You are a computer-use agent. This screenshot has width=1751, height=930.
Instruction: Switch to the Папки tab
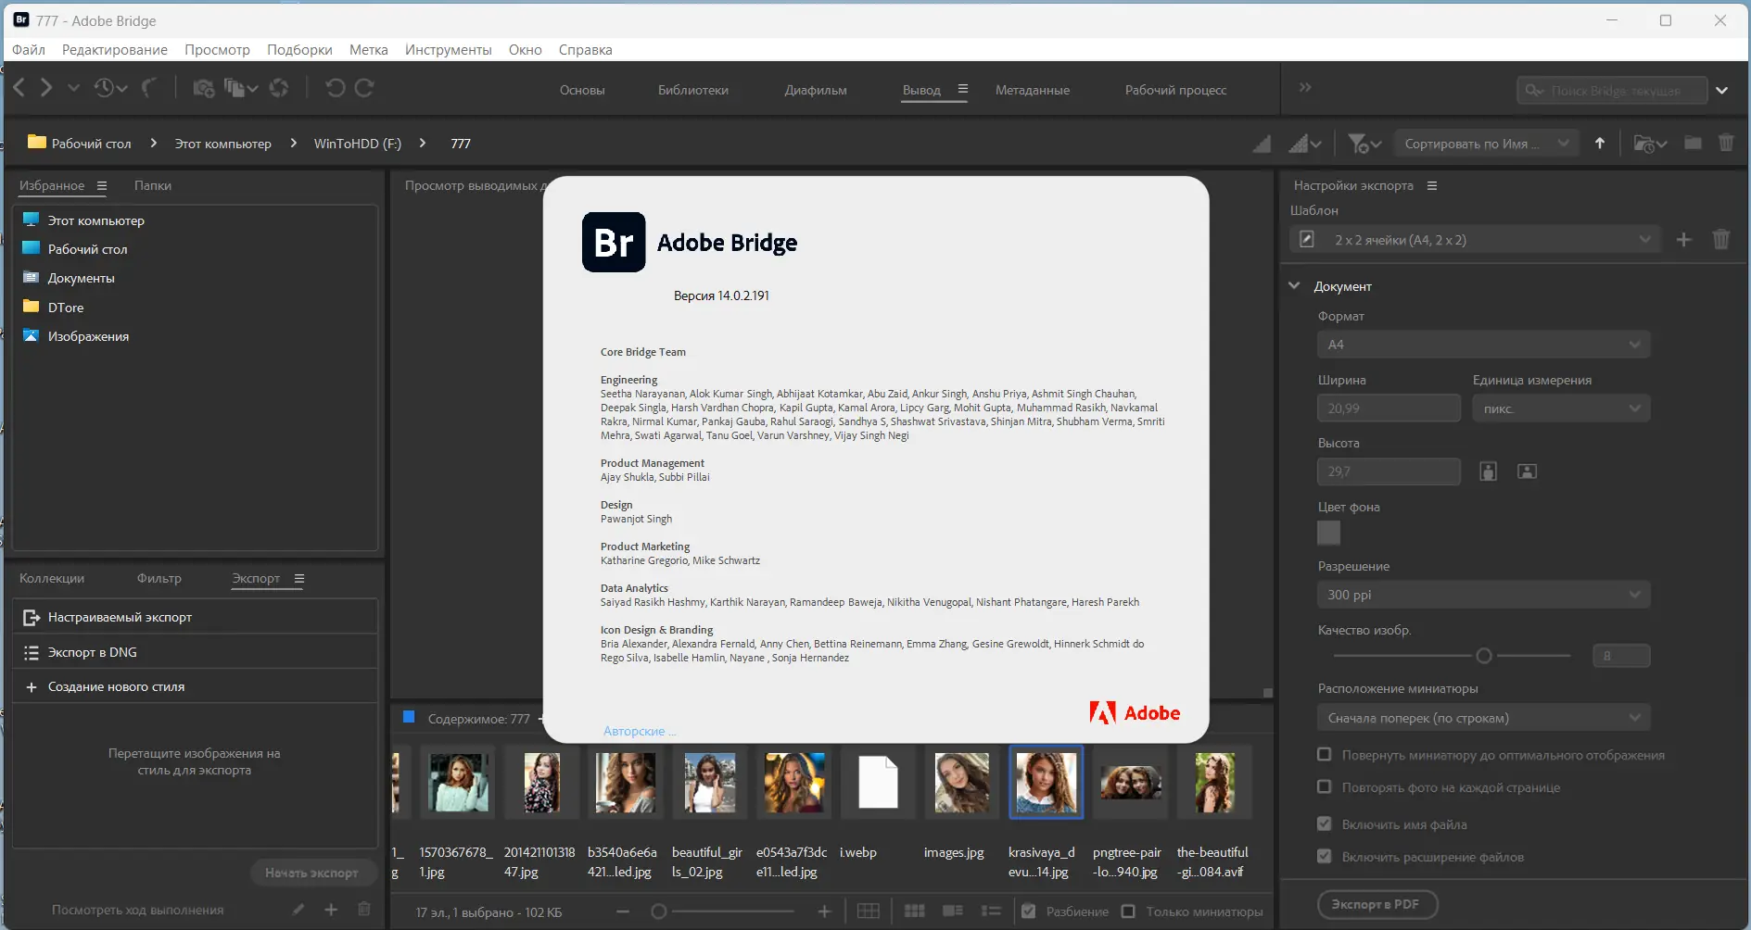[153, 185]
